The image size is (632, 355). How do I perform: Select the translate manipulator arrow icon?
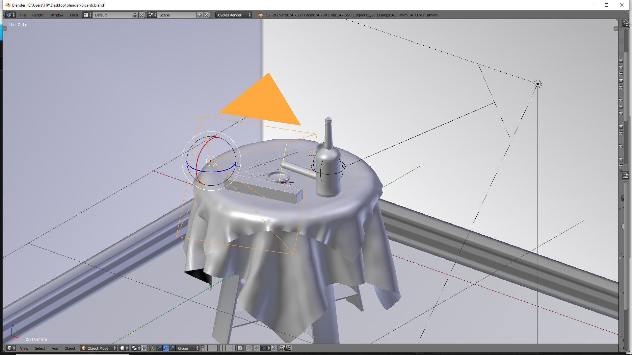(159, 348)
